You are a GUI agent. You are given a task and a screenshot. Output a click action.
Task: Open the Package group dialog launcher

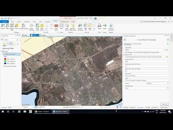34,32
